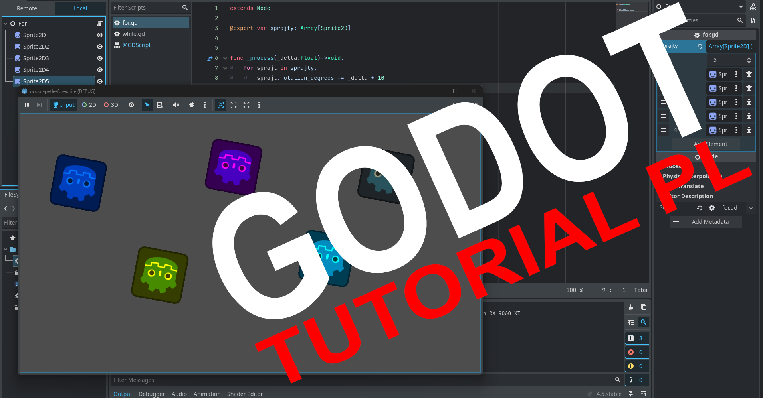Click the Filter Scripts search field
Image resolution: width=763 pixels, height=398 pixels.
point(146,8)
